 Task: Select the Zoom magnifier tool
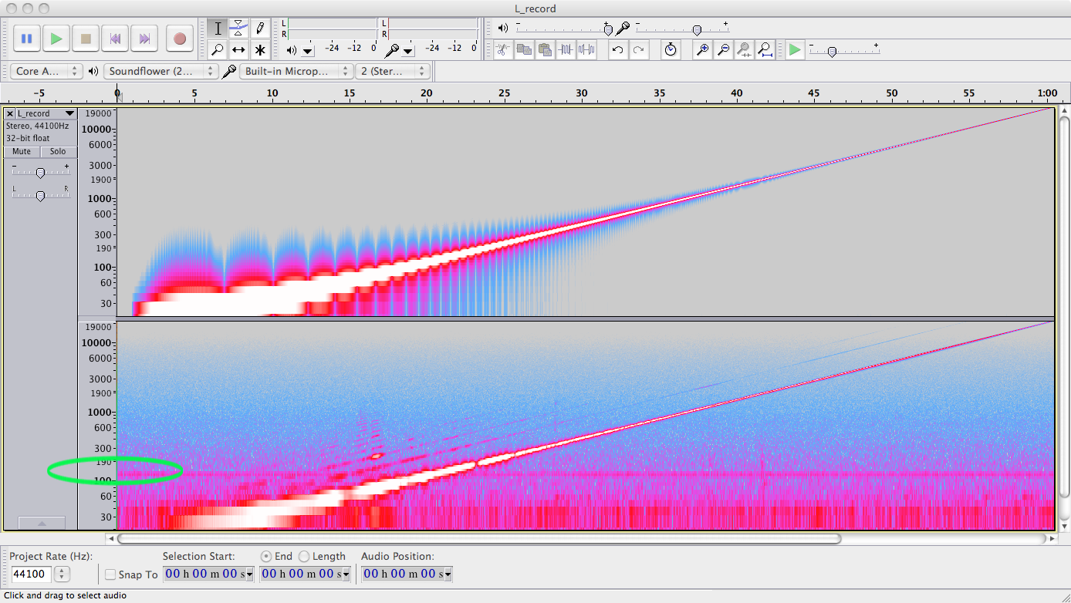click(x=218, y=50)
